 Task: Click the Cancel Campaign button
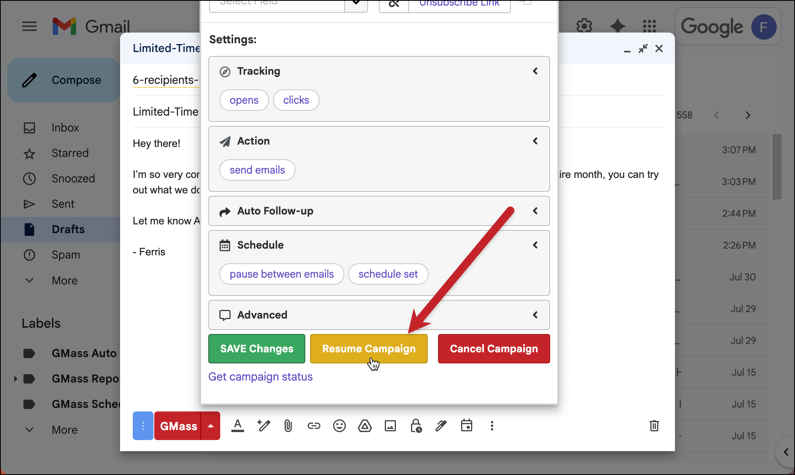[x=494, y=349]
